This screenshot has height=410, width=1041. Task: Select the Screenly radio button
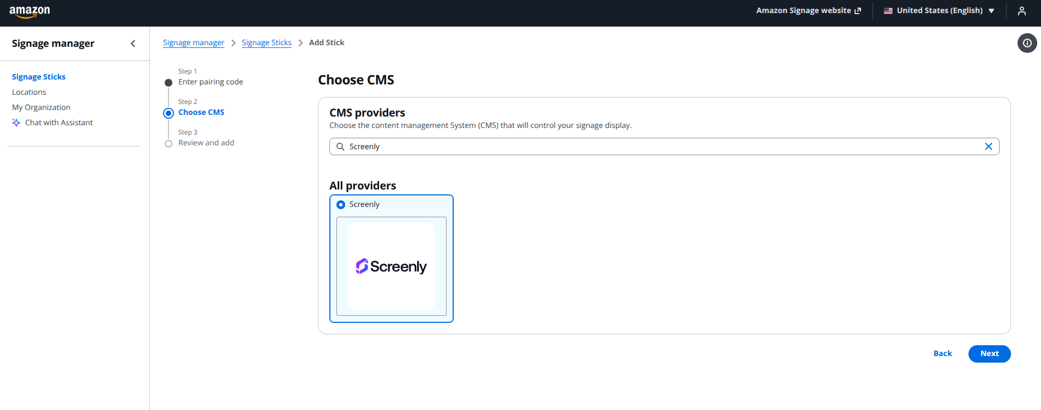click(x=341, y=205)
